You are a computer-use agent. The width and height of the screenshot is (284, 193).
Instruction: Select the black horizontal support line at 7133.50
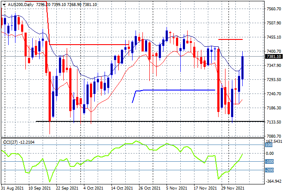150,121
